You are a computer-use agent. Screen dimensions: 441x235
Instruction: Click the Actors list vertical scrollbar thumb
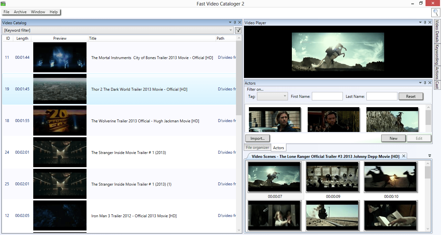pos(428,117)
